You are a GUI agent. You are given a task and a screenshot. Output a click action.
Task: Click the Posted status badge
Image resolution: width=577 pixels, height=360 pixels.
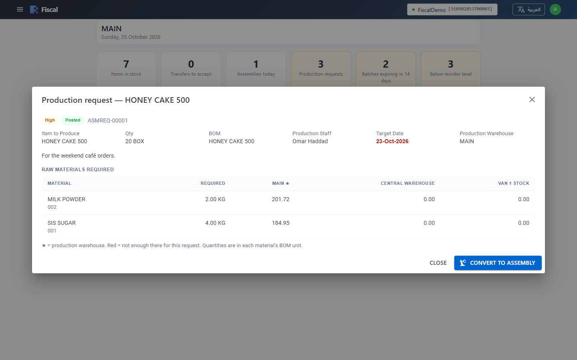(73, 120)
